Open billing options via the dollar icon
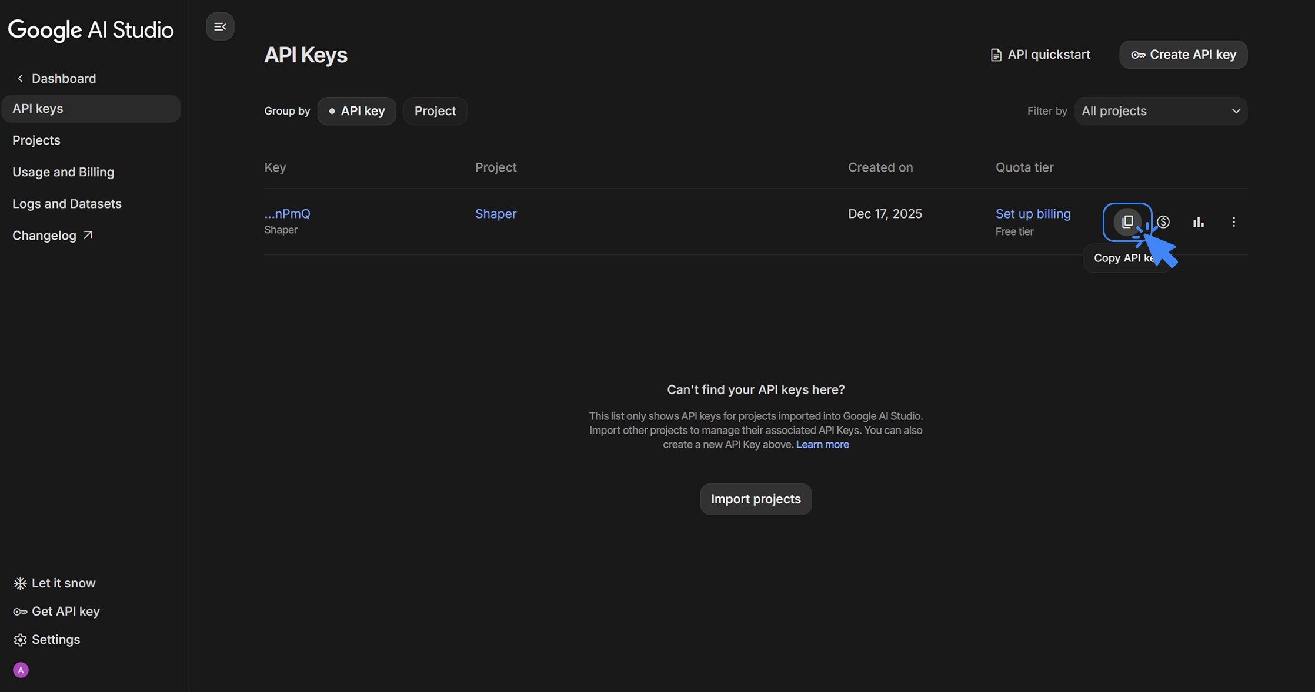Image resolution: width=1315 pixels, height=692 pixels. (x=1163, y=222)
